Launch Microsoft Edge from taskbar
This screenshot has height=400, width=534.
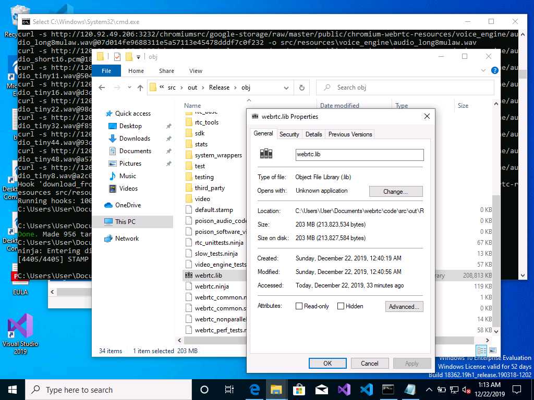pos(254,390)
